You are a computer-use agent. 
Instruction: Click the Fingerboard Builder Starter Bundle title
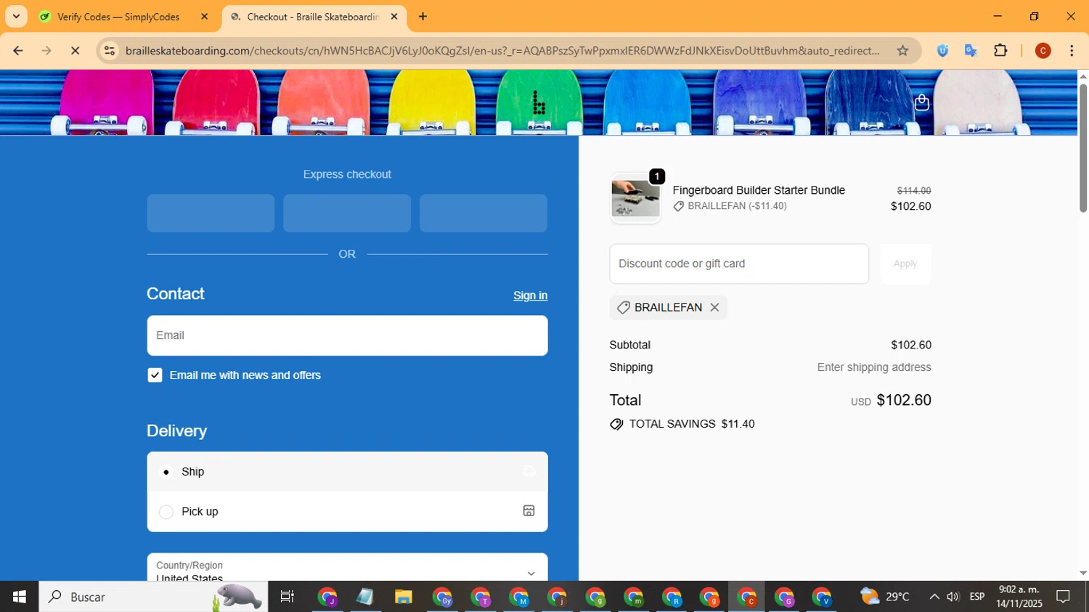759,190
